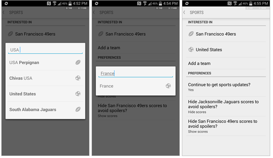Click football icon beside 49ers, right screen

click(x=191, y=34)
